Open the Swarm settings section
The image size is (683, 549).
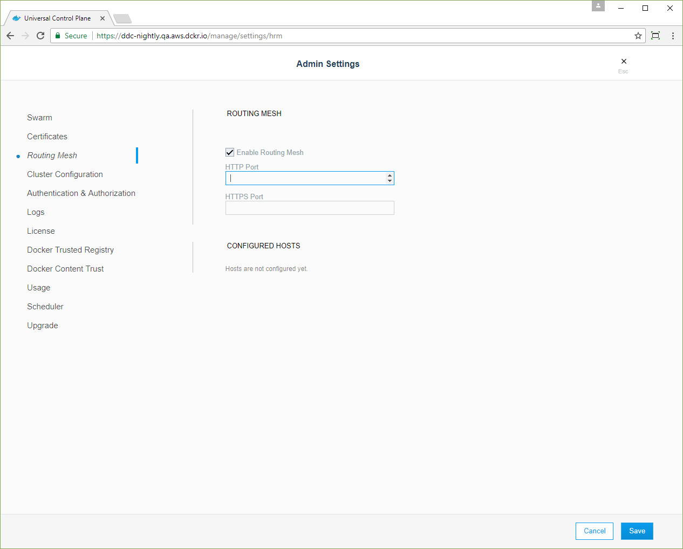pyautogui.click(x=39, y=117)
